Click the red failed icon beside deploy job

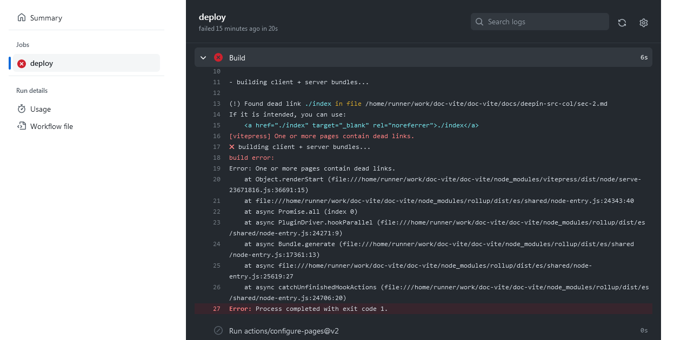point(22,64)
